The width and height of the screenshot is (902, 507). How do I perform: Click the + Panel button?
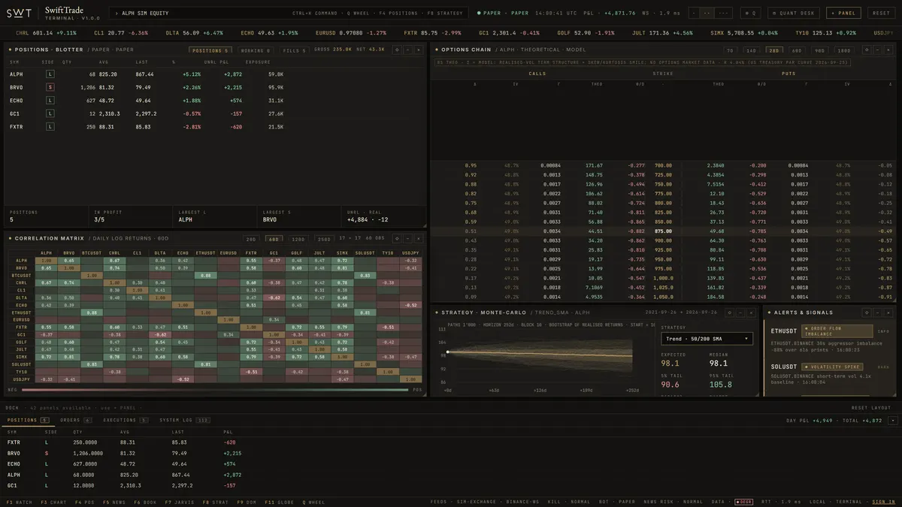tap(845, 13)
